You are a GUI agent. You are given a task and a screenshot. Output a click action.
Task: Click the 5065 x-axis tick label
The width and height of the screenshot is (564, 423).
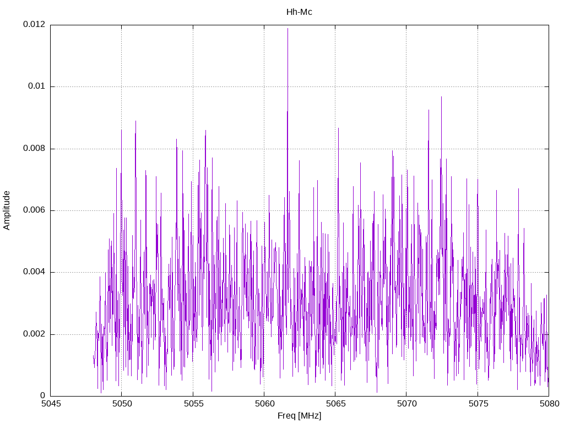[336, 404]
